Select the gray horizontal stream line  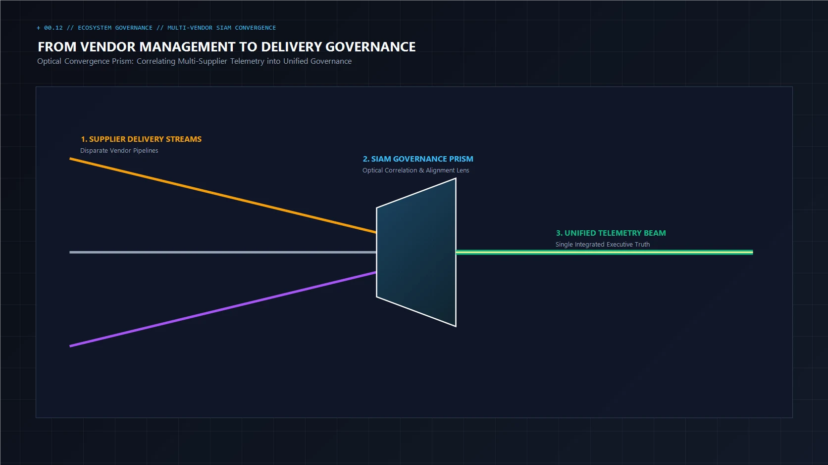(x=223, y=253)
